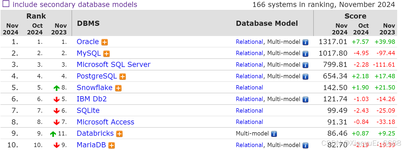Click the 166 systems in ranking text
Screen dimensions: 402x150
[324, 5]
